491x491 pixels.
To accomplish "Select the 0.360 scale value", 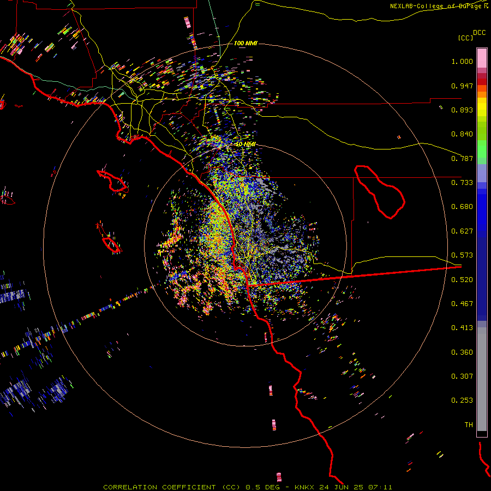I will pyautogui.click(x=462, y=352).
